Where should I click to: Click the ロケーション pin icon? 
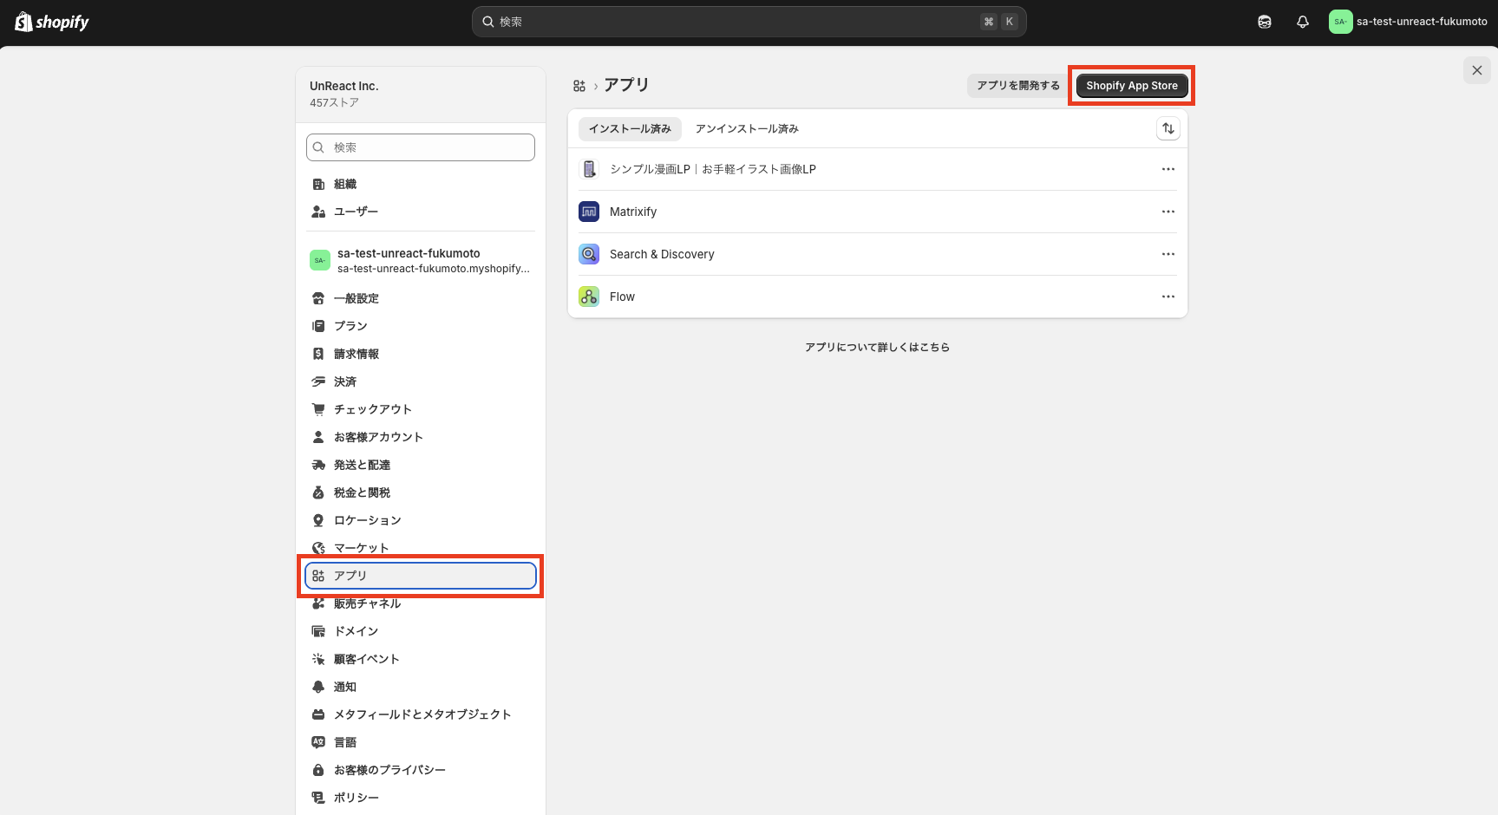tap(318, 520)
